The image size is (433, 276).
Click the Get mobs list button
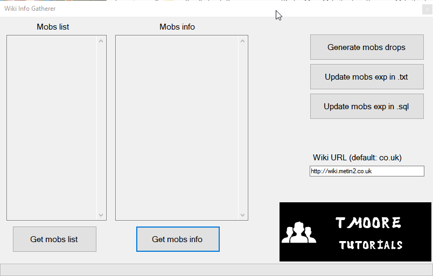click(54, 239)
